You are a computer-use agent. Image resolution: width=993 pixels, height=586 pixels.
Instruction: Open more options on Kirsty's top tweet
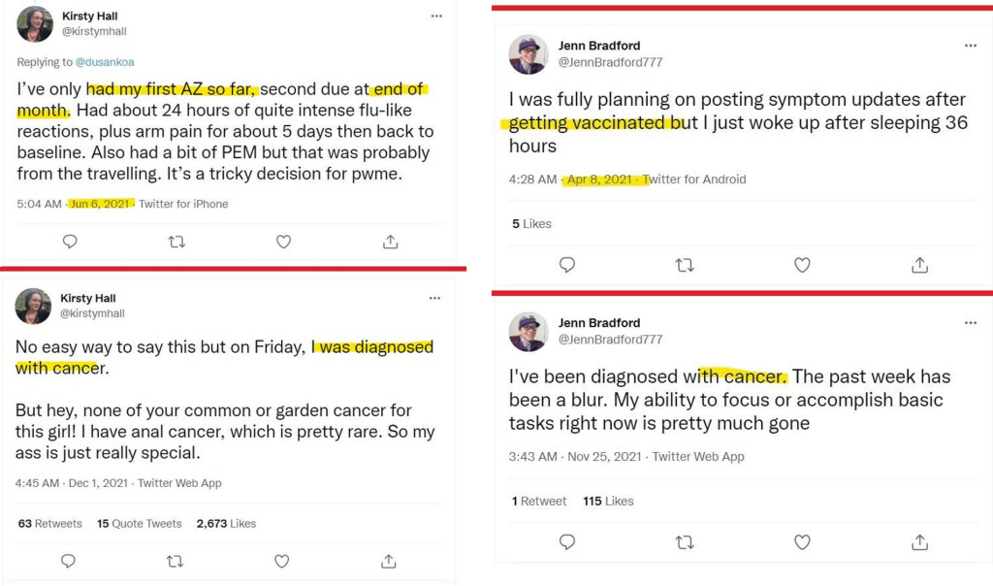(x=436, y=16)
